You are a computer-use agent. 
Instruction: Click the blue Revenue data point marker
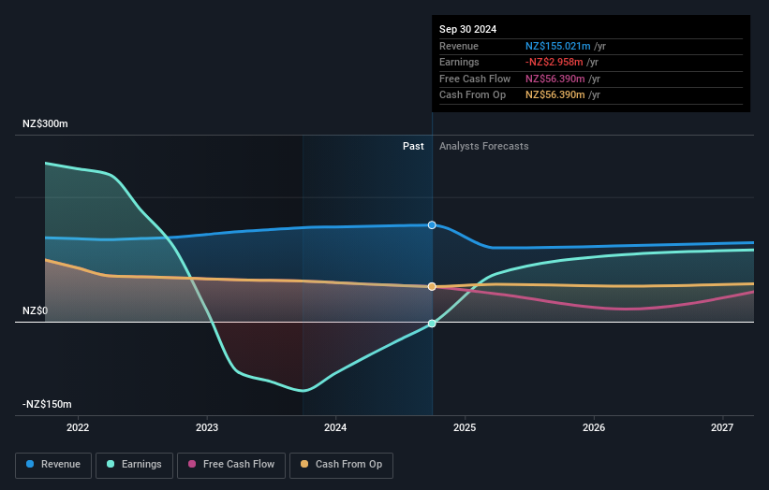(432, 225)
